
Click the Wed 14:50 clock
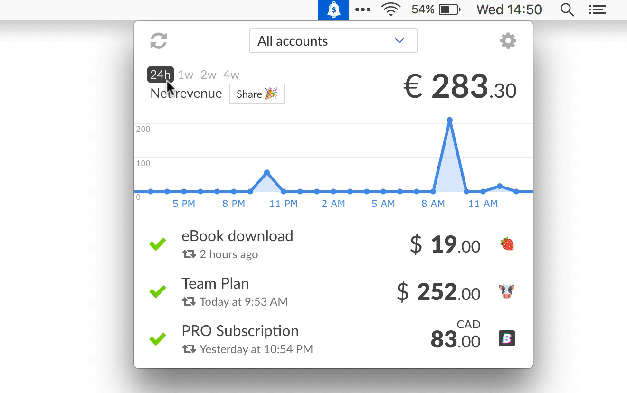tap(509, 9)
